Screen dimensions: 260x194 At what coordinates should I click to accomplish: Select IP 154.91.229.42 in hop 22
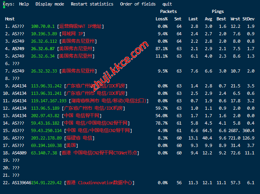coord(46,183)
